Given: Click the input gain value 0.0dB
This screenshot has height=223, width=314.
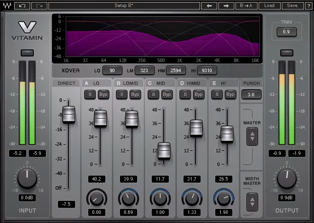Looking at the screenshot, I should point(27,198).
